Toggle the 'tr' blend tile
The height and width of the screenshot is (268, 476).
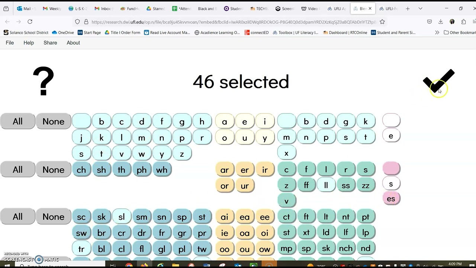(81, 249)
